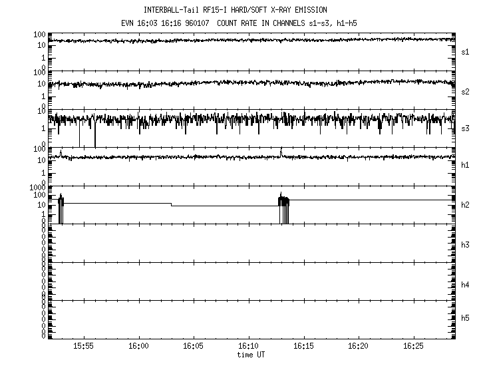The width and height of the screenshot is (479, 366).
Task: Select the 15:55 time axis tick label
Action: (83, 347)
